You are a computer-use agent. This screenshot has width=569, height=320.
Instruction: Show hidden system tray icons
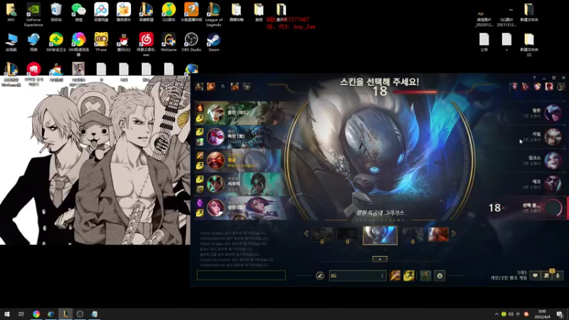(x=496, y=314)
